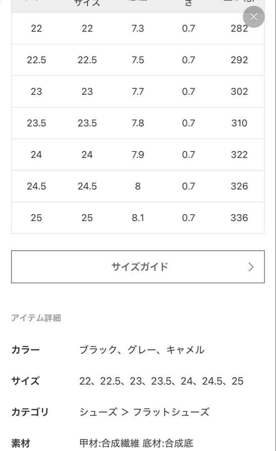Select the 22.5 size row first cell
Viewport: 276px width, 451px height.
coord(36,60)
